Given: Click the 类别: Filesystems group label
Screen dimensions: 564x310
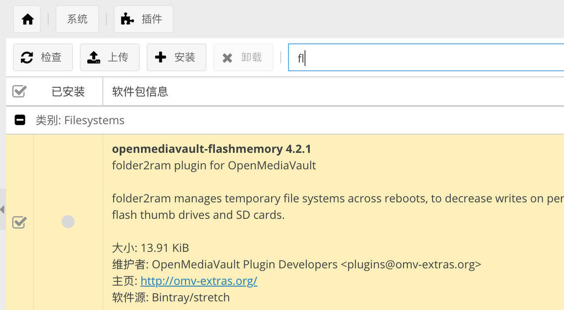Looking at the screenshot, I should (80, 120).
